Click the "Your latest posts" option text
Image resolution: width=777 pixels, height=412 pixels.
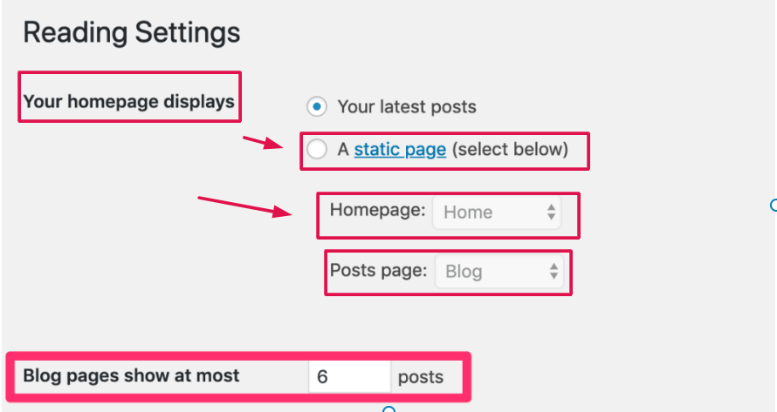(x=407, y=107)
